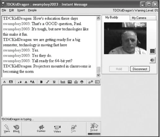Click the scroll down arrow in chat history
The height and width of the screenshot is (137, 160).
(x=98, y=75)
